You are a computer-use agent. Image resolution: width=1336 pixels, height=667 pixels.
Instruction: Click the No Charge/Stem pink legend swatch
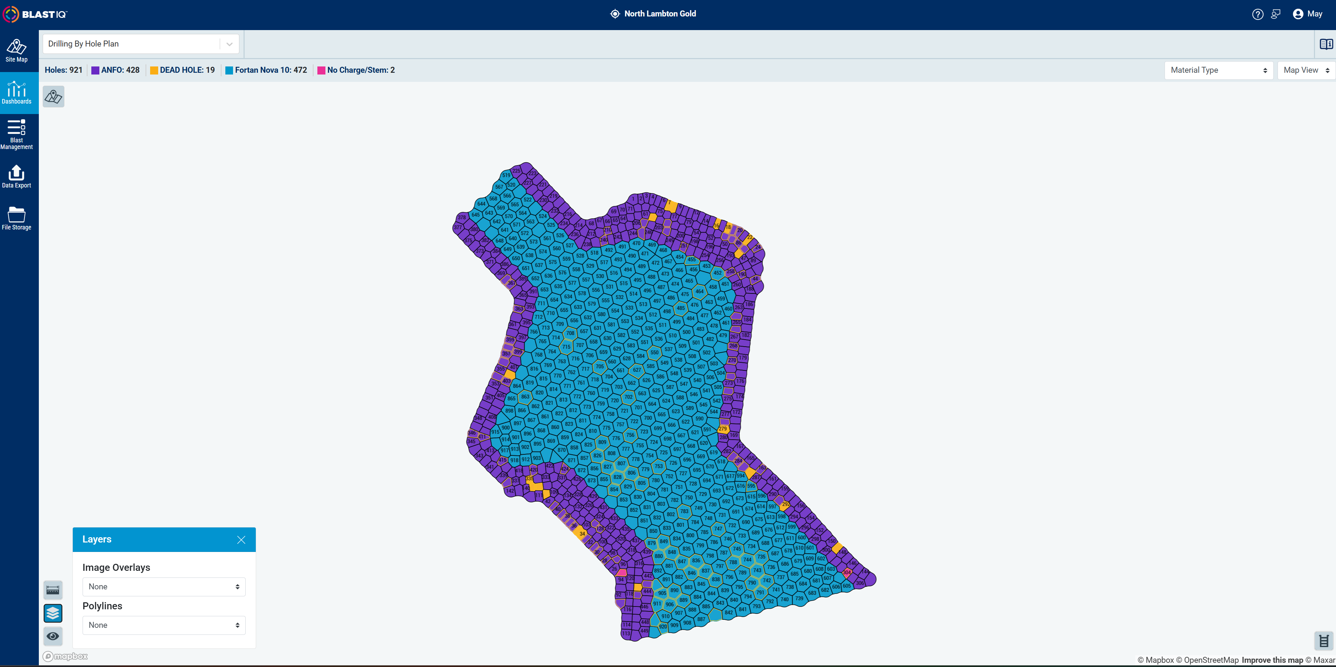pyautogui.click(x=322, y=71)
